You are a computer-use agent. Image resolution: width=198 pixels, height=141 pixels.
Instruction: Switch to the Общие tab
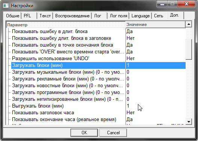[13, 16]
